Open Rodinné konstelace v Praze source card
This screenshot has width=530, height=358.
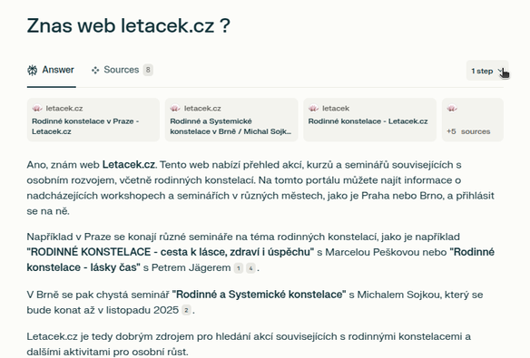[x=93, y=120]
